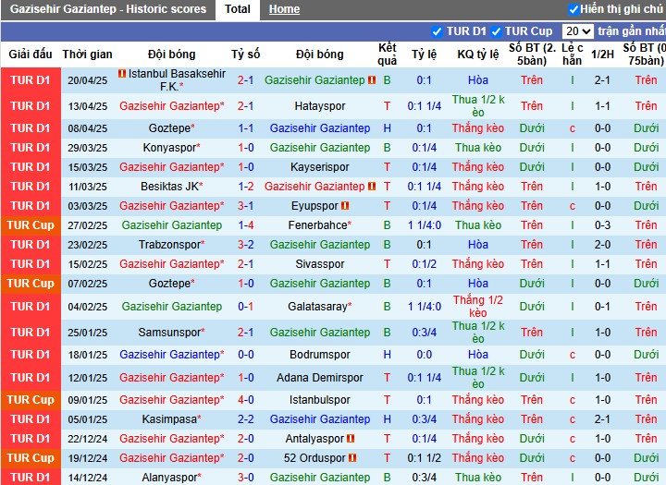The width and height of the screenshot is (666, 485).
Task: Open the Istanbulspor team link
Action: [320, 400]
